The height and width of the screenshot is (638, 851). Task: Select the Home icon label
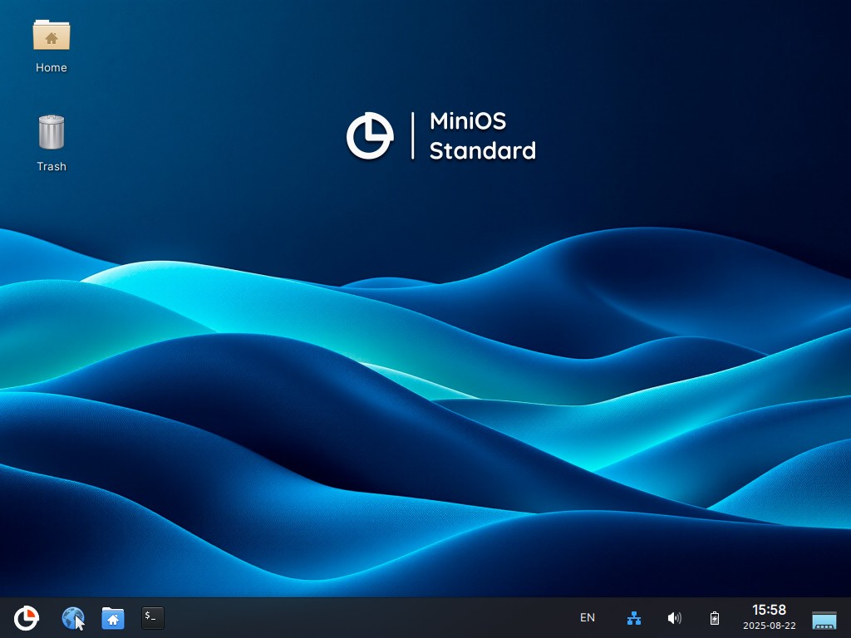pos(51,67)
